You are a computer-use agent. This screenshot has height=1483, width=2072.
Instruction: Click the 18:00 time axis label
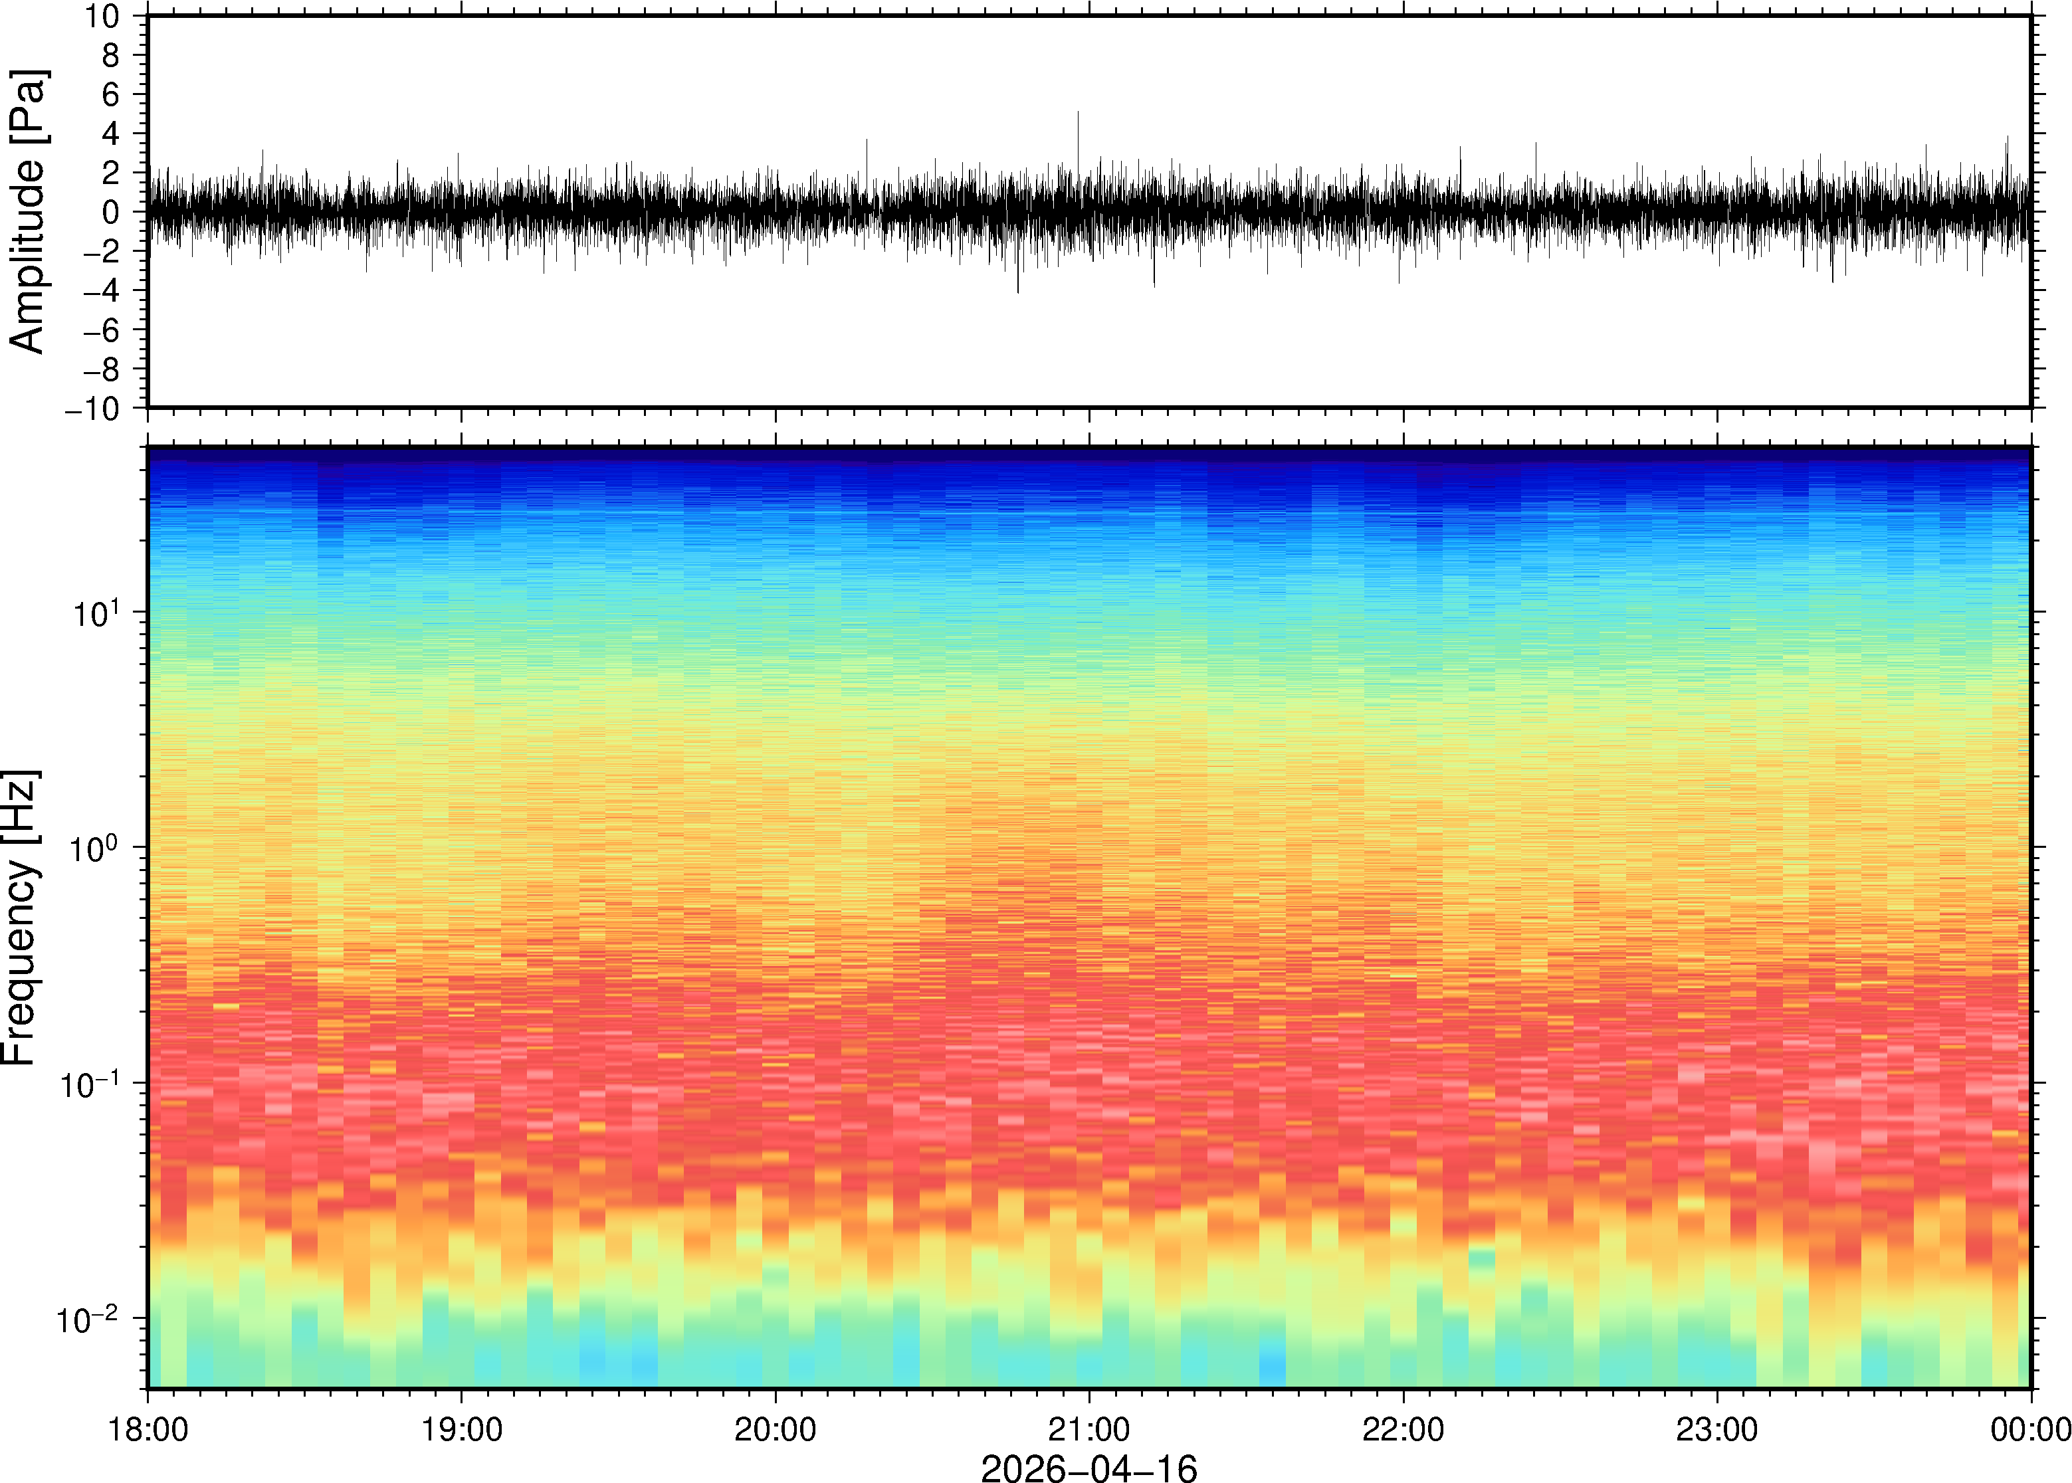(x=148, y=1429)
